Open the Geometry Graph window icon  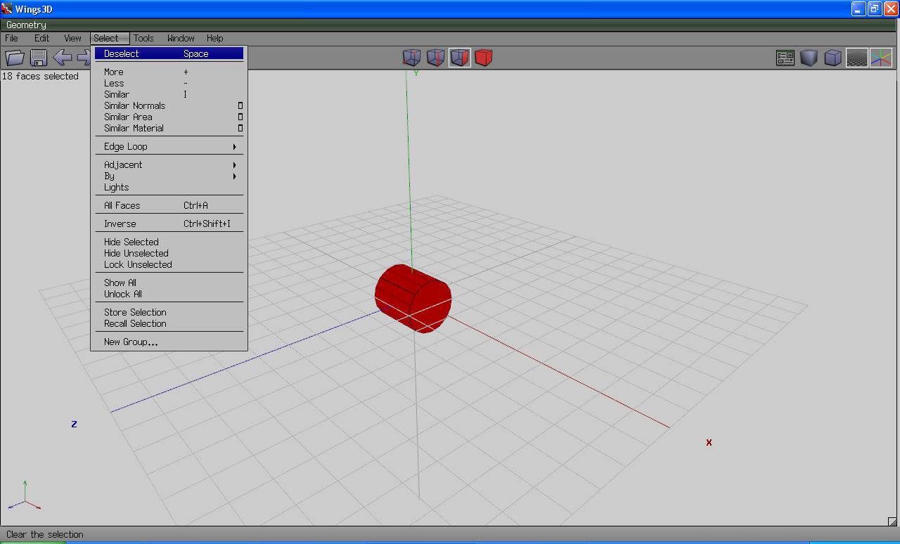[785, 58]
